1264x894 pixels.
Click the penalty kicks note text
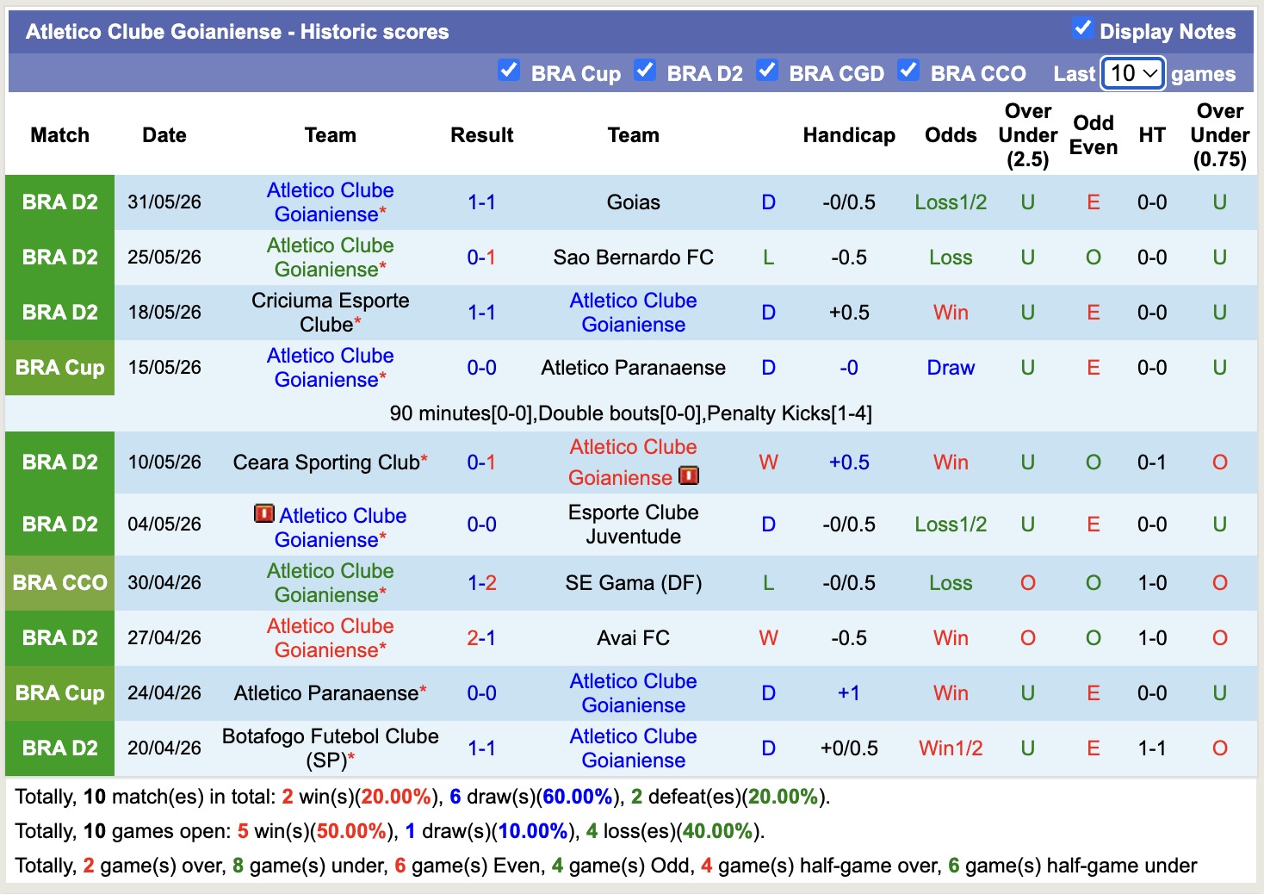[x=631, y=413]
